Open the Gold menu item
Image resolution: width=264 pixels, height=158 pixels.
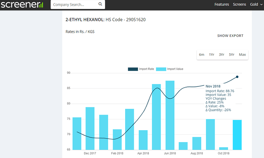tap(254, 5)
